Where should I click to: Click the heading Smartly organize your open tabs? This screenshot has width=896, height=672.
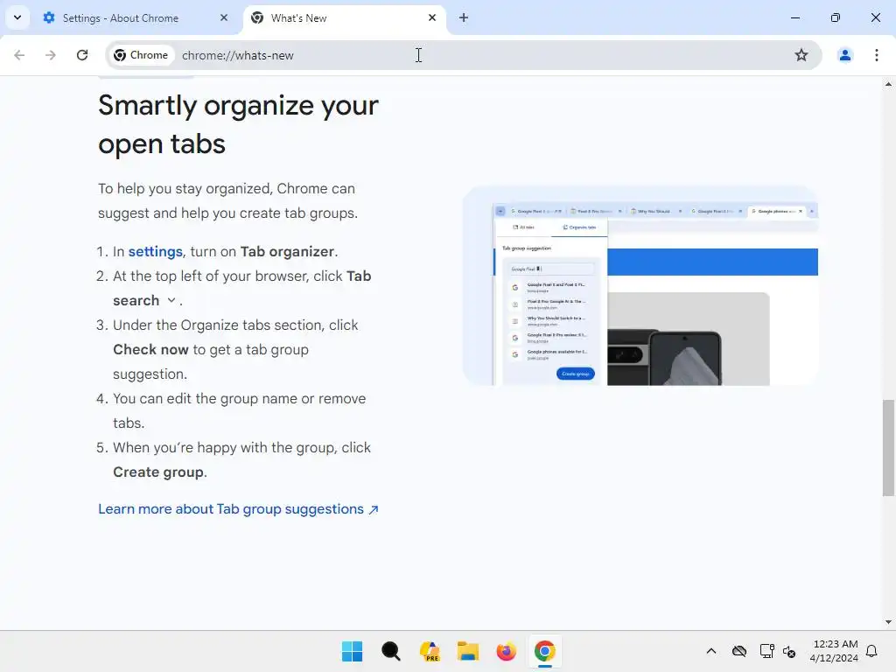(x=238, y=124)
